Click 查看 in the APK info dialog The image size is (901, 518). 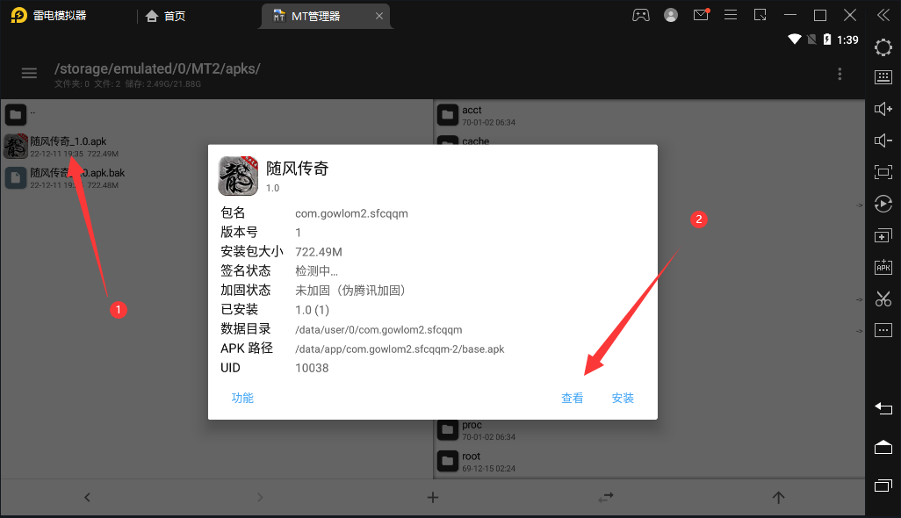click(x=572, y=398)
